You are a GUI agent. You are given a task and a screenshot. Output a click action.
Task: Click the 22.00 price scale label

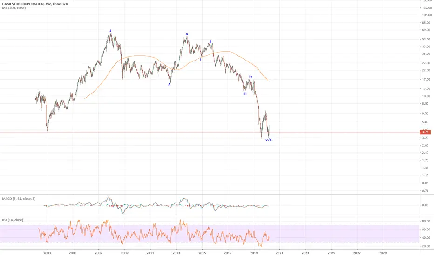[427, 70]
